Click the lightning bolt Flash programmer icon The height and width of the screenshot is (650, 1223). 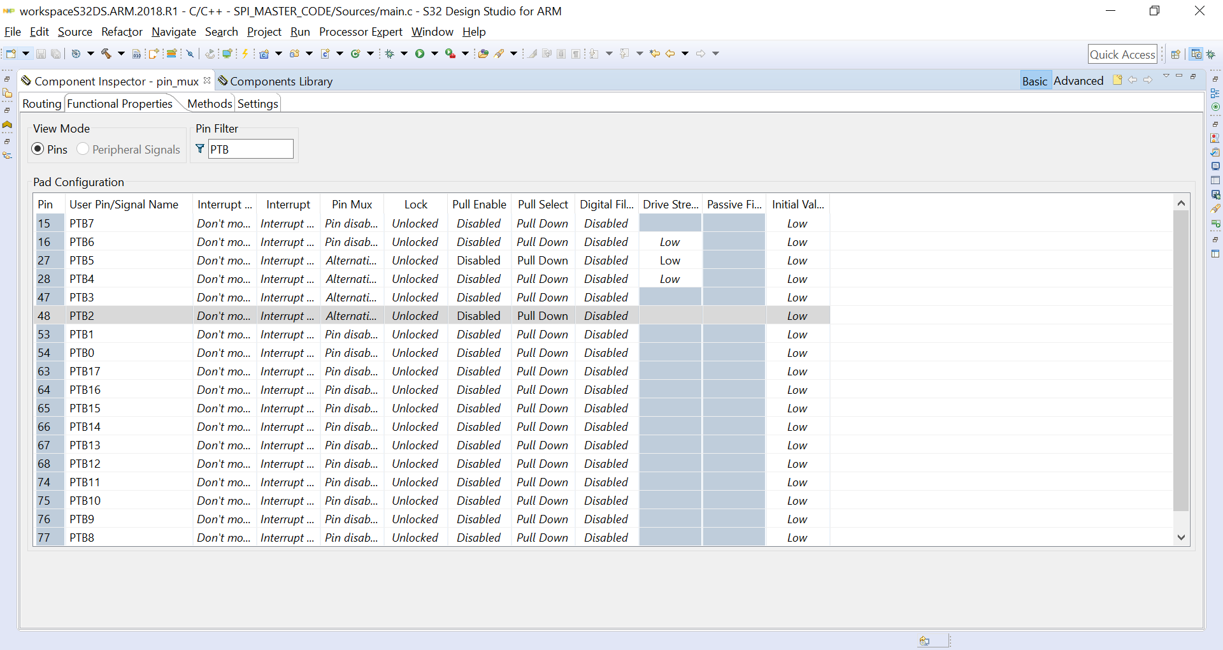click(245, 54)
